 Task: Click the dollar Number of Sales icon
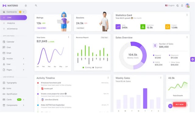point(155,45)
